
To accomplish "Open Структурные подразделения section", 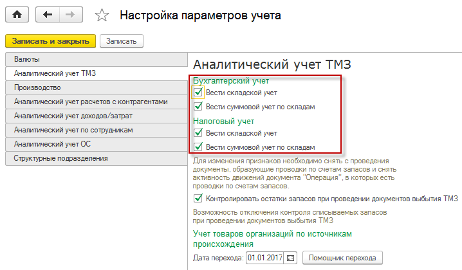I will pos(95,158).
